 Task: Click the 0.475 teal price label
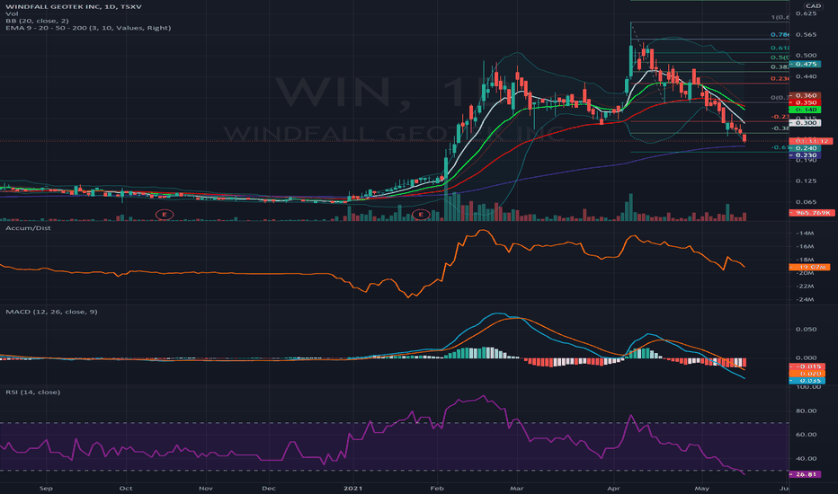(805, 64)
